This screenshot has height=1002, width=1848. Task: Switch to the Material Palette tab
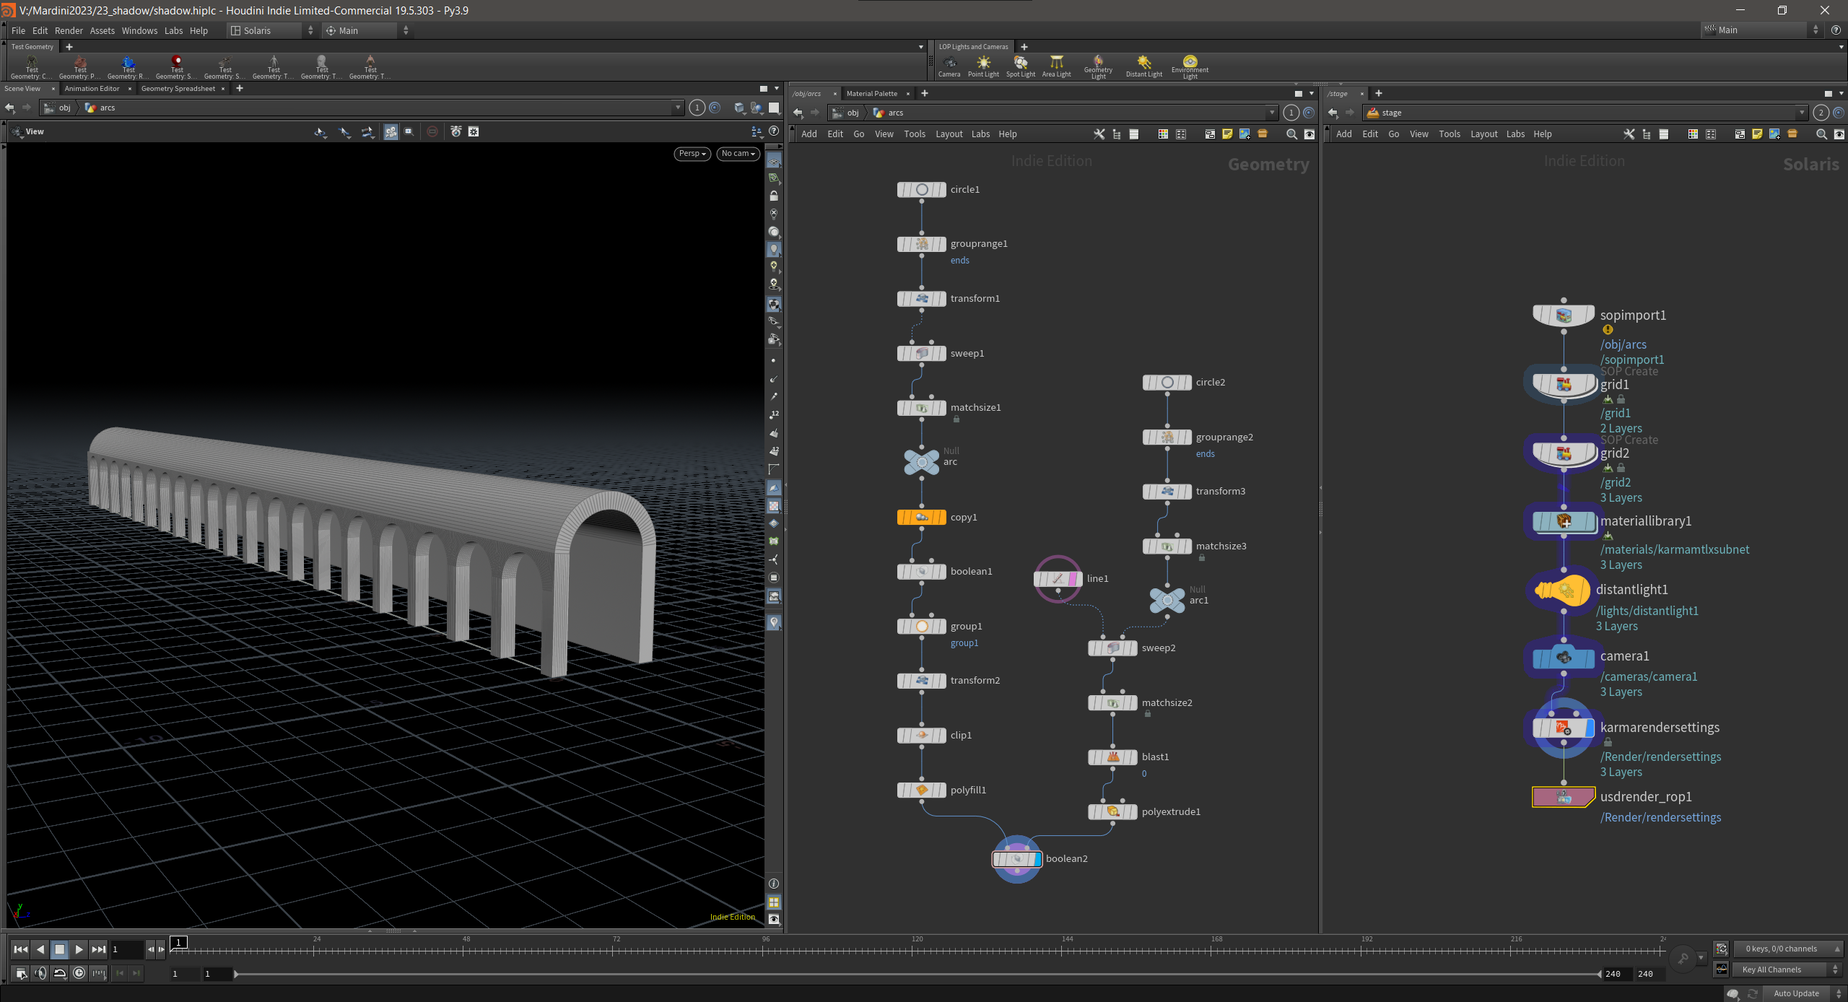tap(871, 93)
